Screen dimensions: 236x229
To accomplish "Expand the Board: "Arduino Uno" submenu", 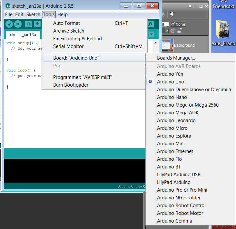I will tap(94, 58).
